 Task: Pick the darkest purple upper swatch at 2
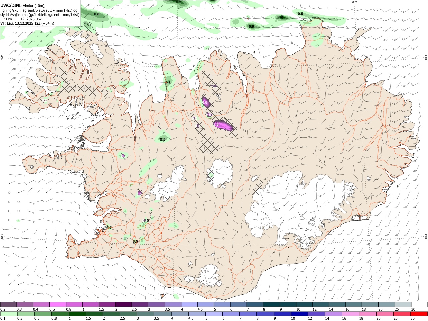(123, 304)
